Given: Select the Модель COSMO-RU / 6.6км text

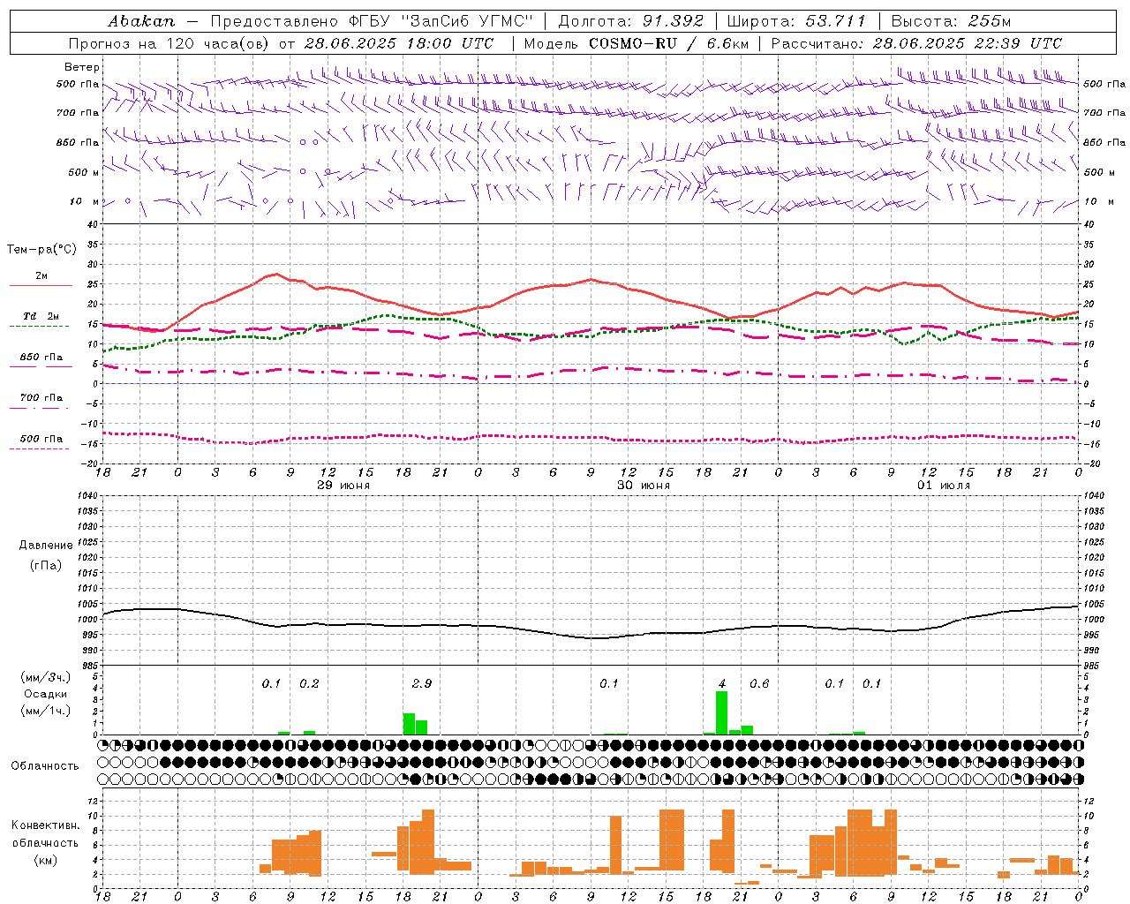Looking at the screenshot, I should pyautogui.click(x=636, y=43).
